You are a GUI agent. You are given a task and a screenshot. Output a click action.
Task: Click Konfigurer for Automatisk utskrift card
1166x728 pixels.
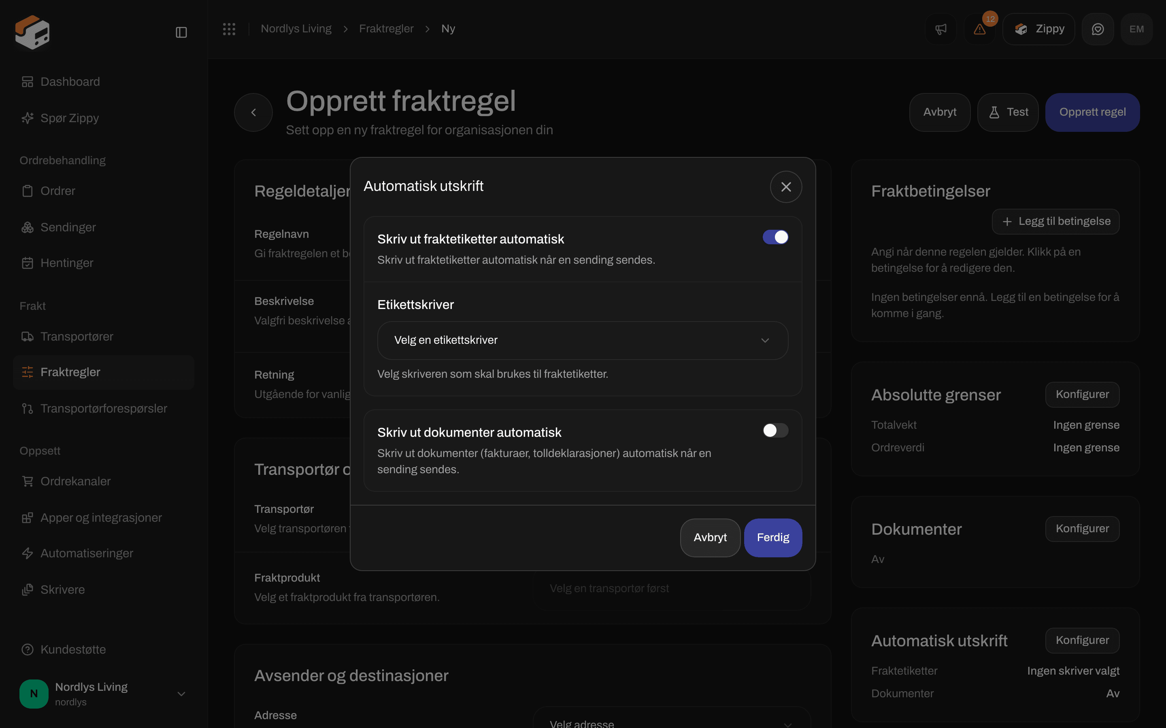(1082, 640)
